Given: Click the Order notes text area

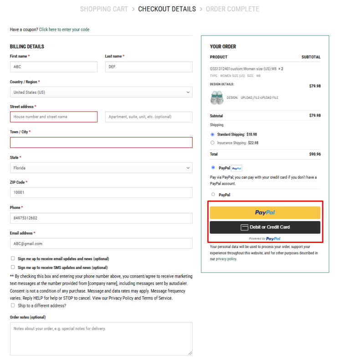Looking at the screenshot, I should tap(101, 339).
